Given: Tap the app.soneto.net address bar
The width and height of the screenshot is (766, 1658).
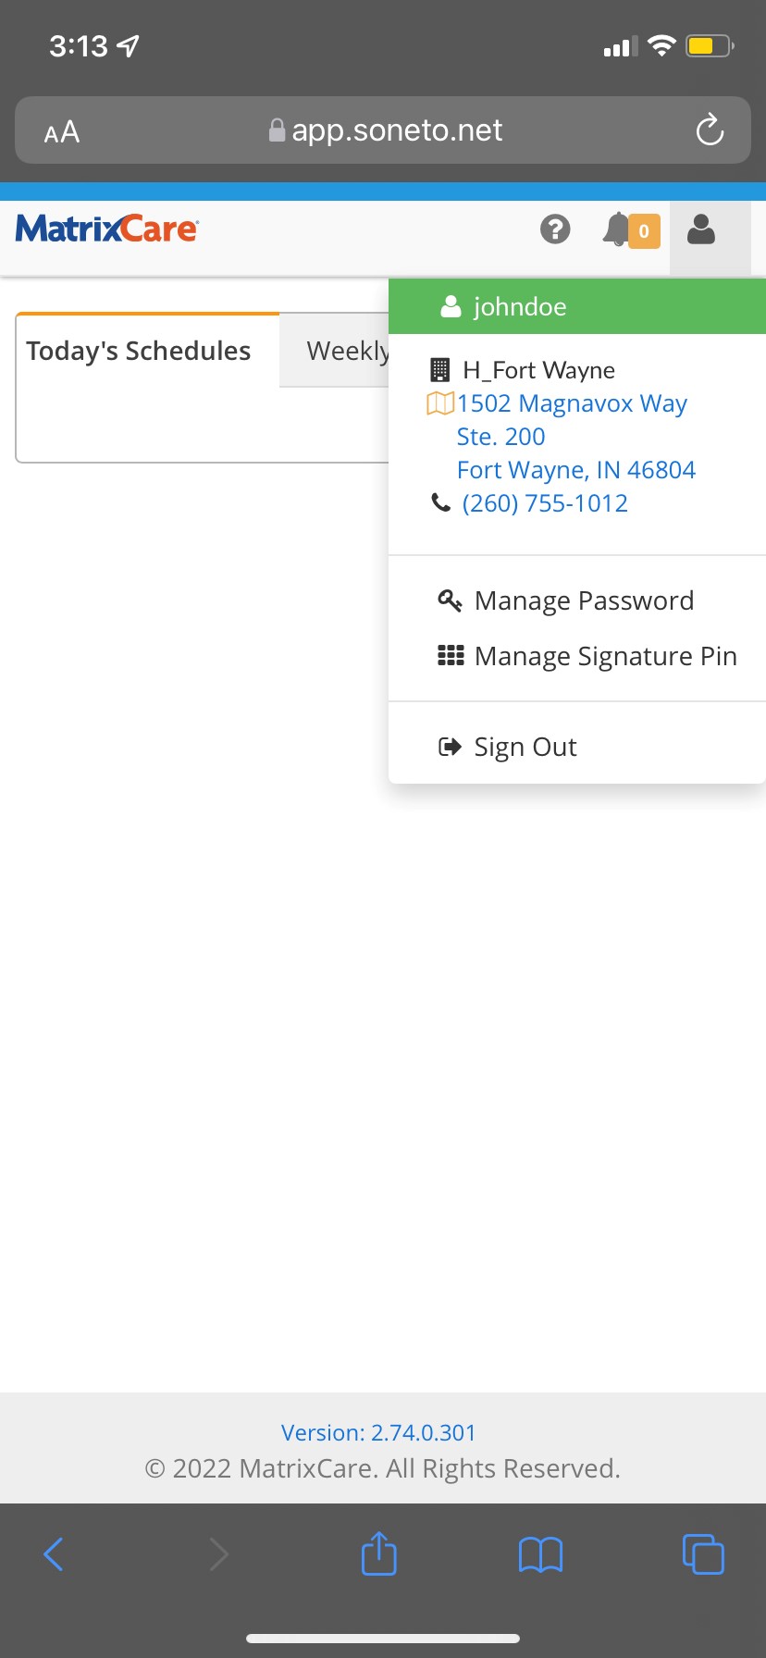Looking at the screenshot, I should coord(383,130).
